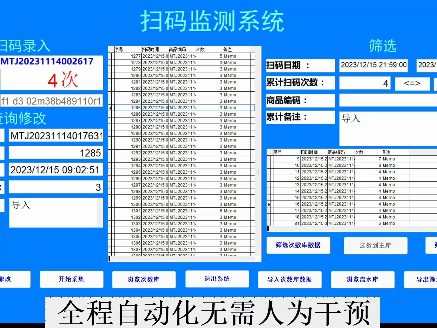Click the 扫码日期 date field showing 2023/12/15 21:59:00
Viewport: 437px width, 328px height.
(373, 65)
